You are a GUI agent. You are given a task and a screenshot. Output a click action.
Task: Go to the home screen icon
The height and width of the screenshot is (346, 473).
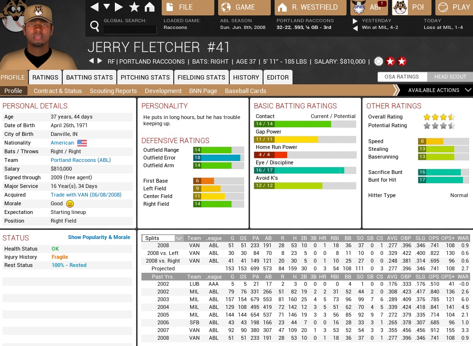(x=149, y=7)
